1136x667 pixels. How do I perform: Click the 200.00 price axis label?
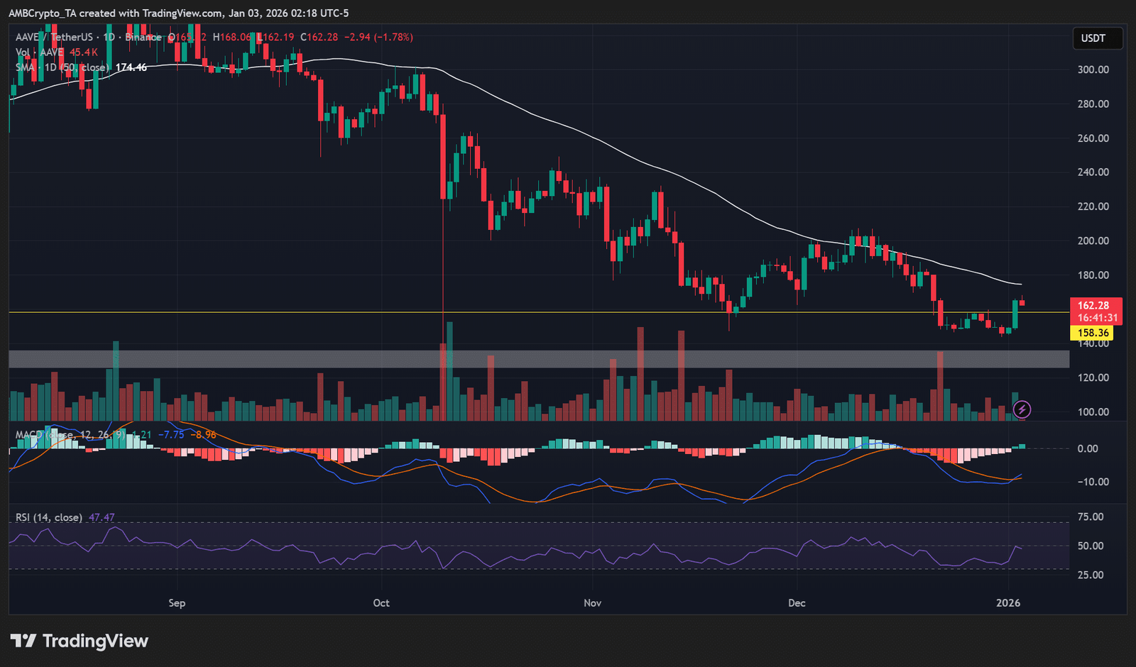pos(1093,241)
